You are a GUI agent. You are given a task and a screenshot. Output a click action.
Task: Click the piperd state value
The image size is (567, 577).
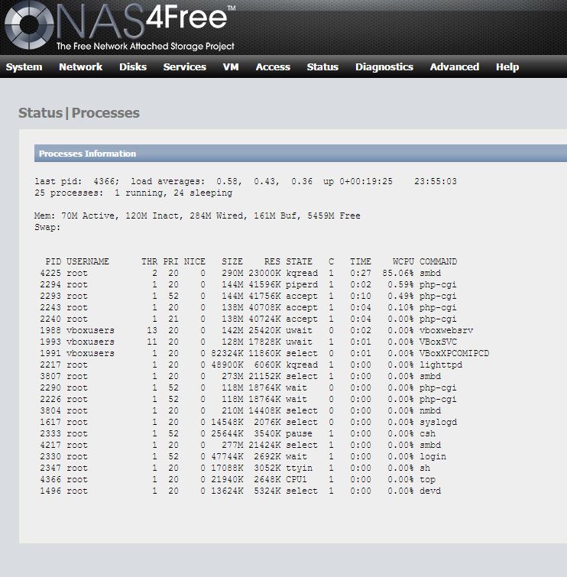(x=302, y=284)
